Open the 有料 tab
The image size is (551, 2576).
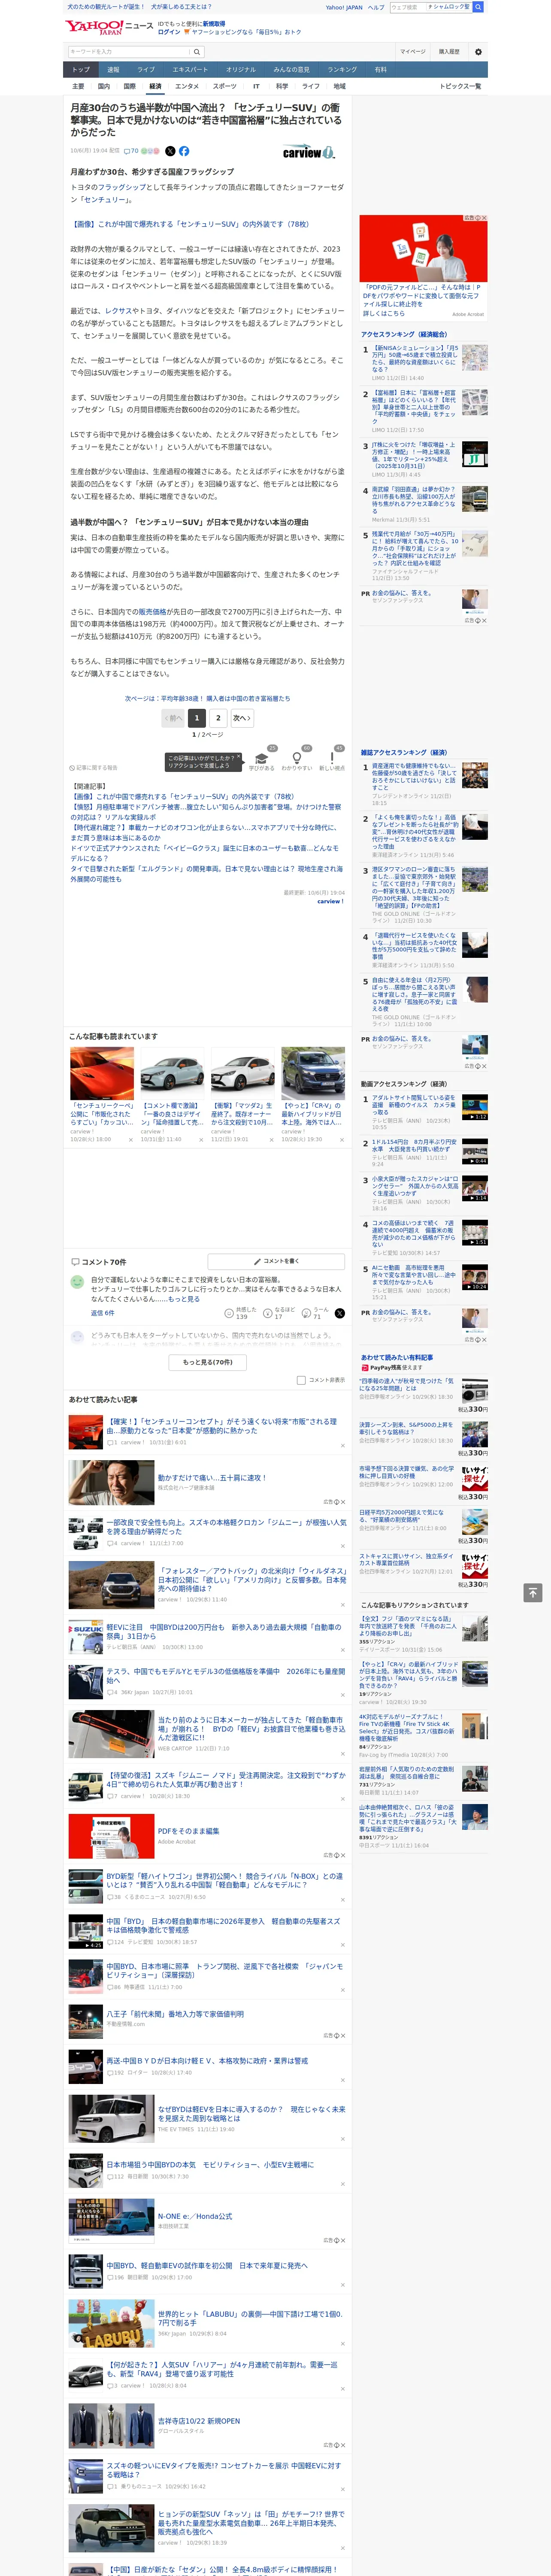point(380,70)
